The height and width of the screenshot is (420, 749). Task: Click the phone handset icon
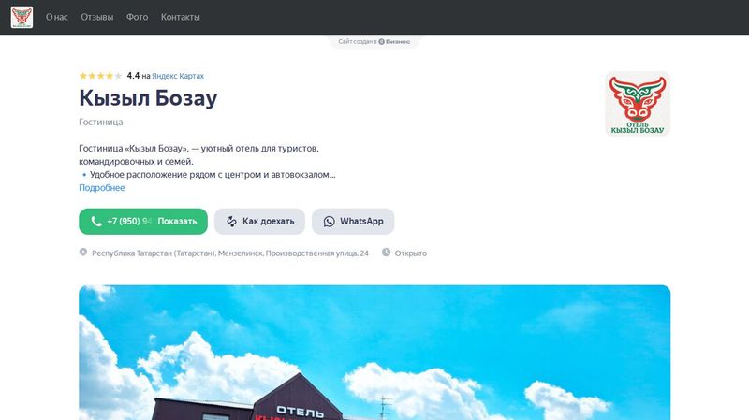pos(96,221)
